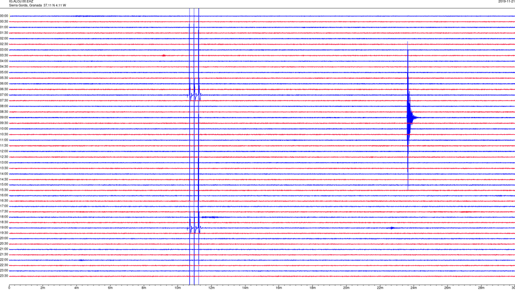Click the 18:00 trace label
This screenshot has width=515, height=290.
tap(4, 217)
